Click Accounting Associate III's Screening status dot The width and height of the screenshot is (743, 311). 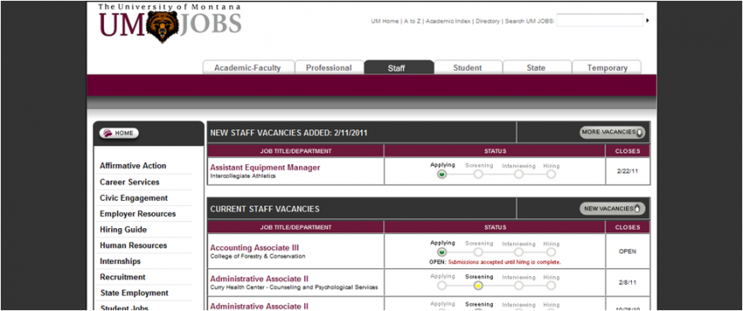(x=478, y=252)
